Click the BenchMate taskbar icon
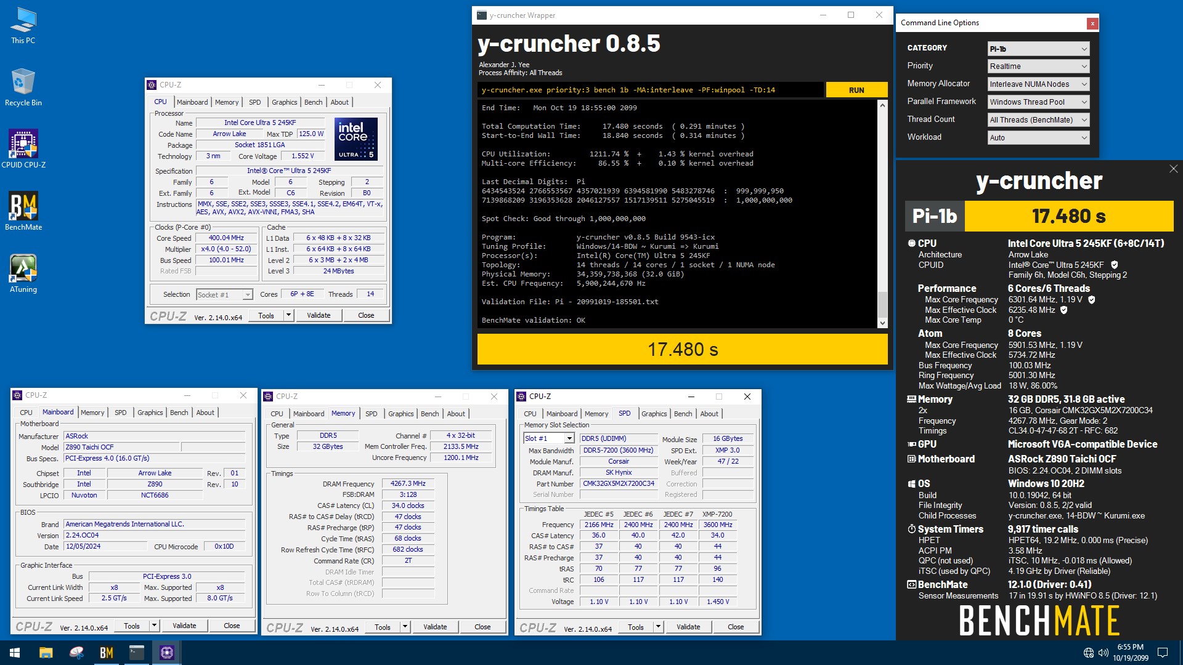Image resolution: width=1183 pixels, height=665 pixels. pos(107,653)
